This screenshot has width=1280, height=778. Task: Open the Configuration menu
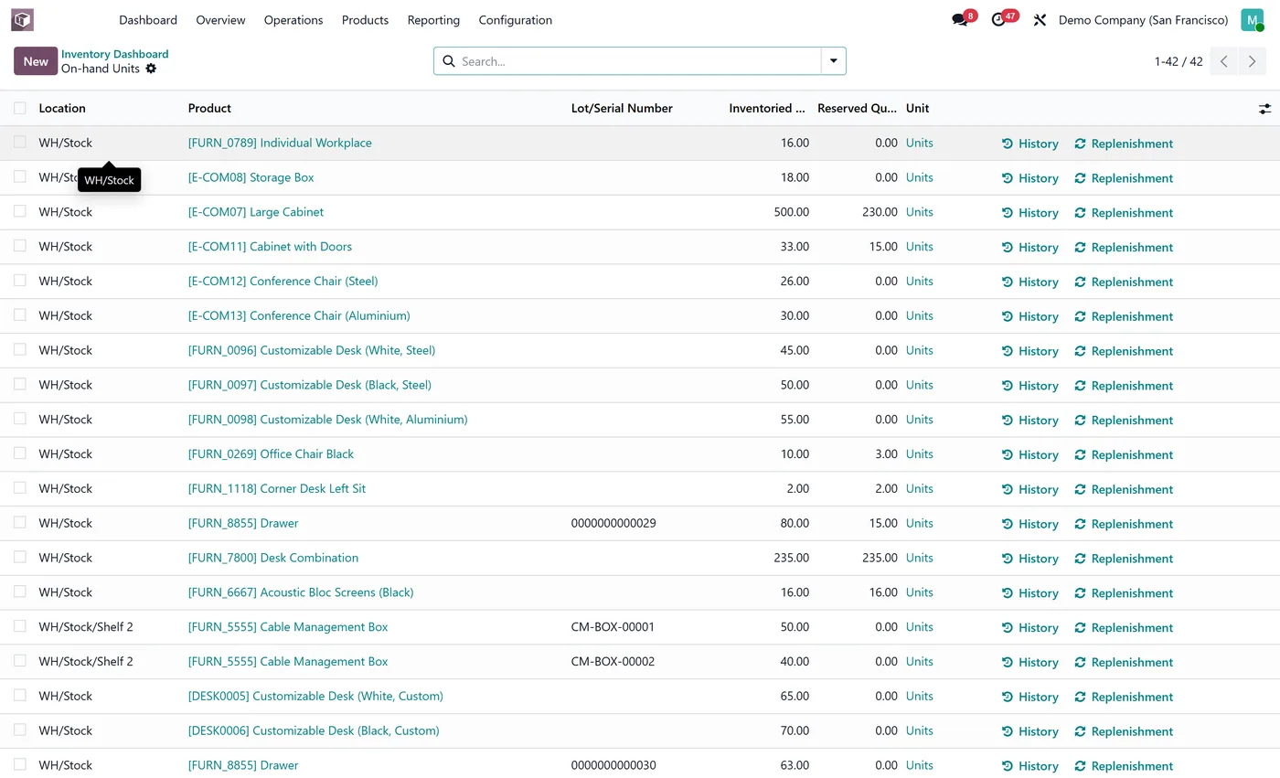click(x=515, y=19)
